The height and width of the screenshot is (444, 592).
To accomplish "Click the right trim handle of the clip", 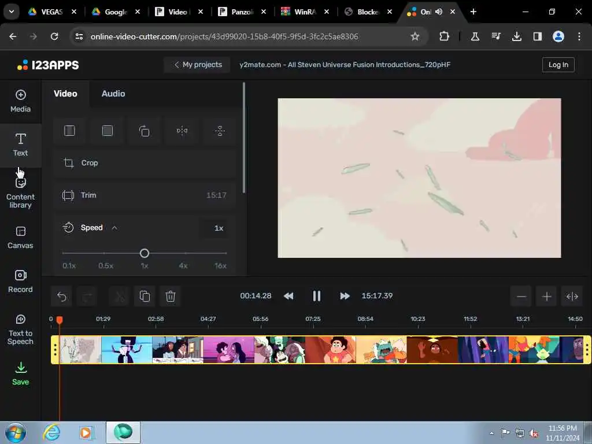I will 587,350.
